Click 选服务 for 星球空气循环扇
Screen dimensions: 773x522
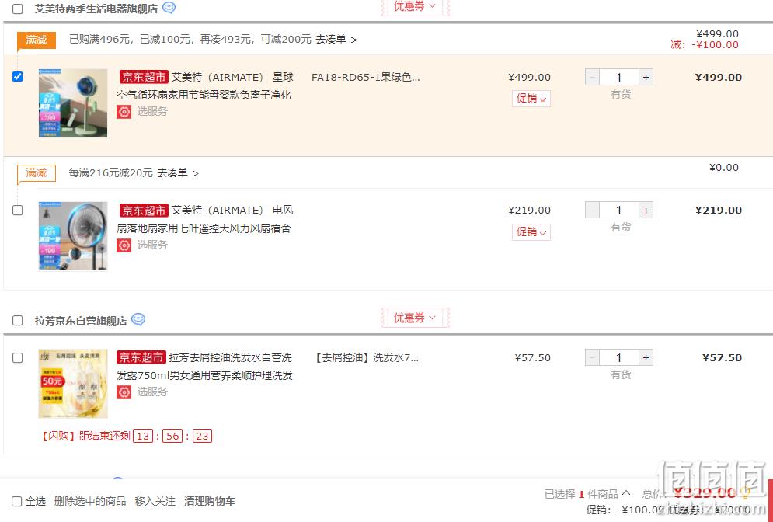click(x=152, y=111)
